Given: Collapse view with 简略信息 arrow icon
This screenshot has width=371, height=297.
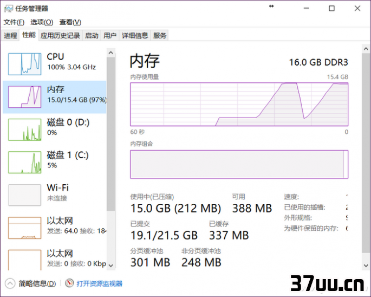Looking at the screenshot, I should [10, 283].
